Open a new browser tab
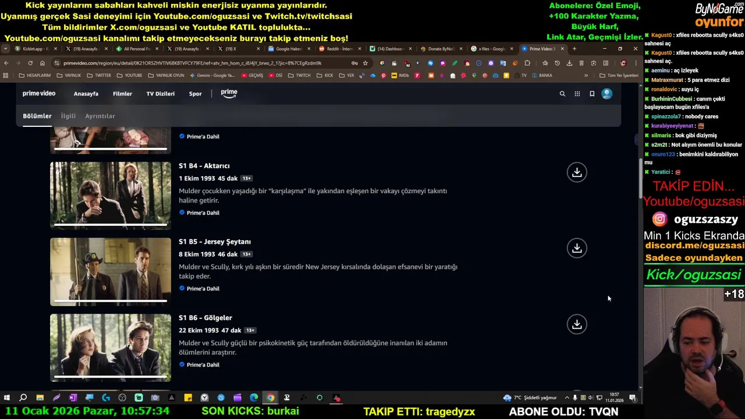This screenshot has width=745, height=419. (574, 49)
